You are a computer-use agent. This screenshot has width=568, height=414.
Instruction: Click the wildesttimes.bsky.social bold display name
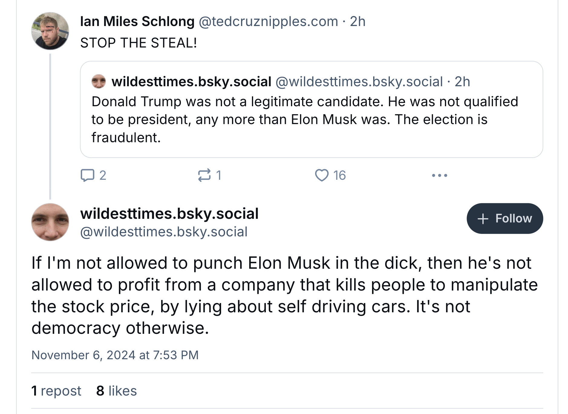click(x=169, y=214)
